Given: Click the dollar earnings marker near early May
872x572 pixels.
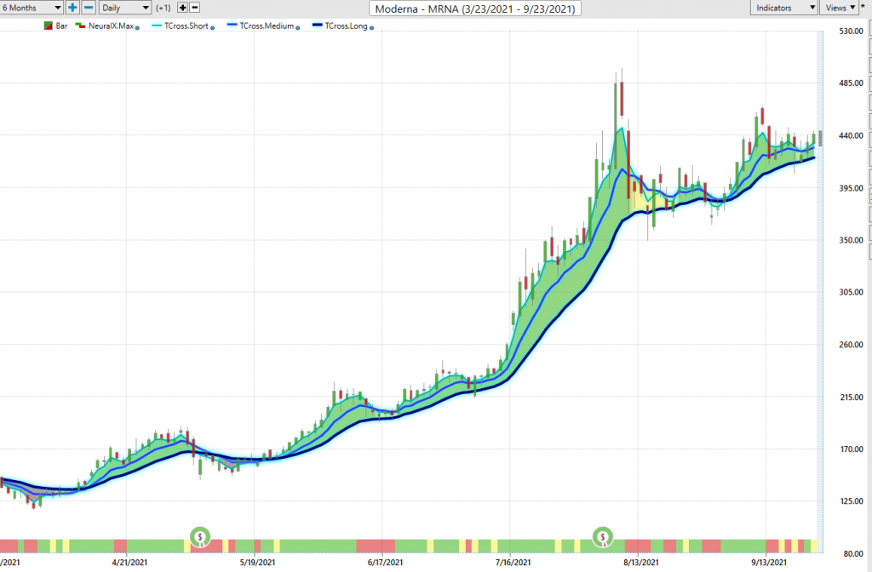Looking at the screenshot, I should tap(200, 537).
